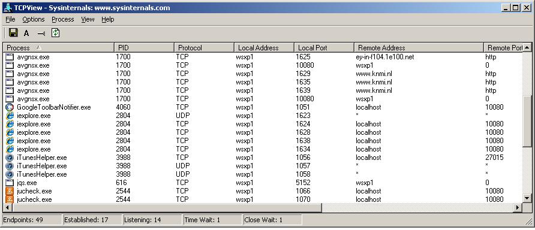
Task: Click icon of iexplore.exe row with port 1623
Action: [x=10, y=116]
